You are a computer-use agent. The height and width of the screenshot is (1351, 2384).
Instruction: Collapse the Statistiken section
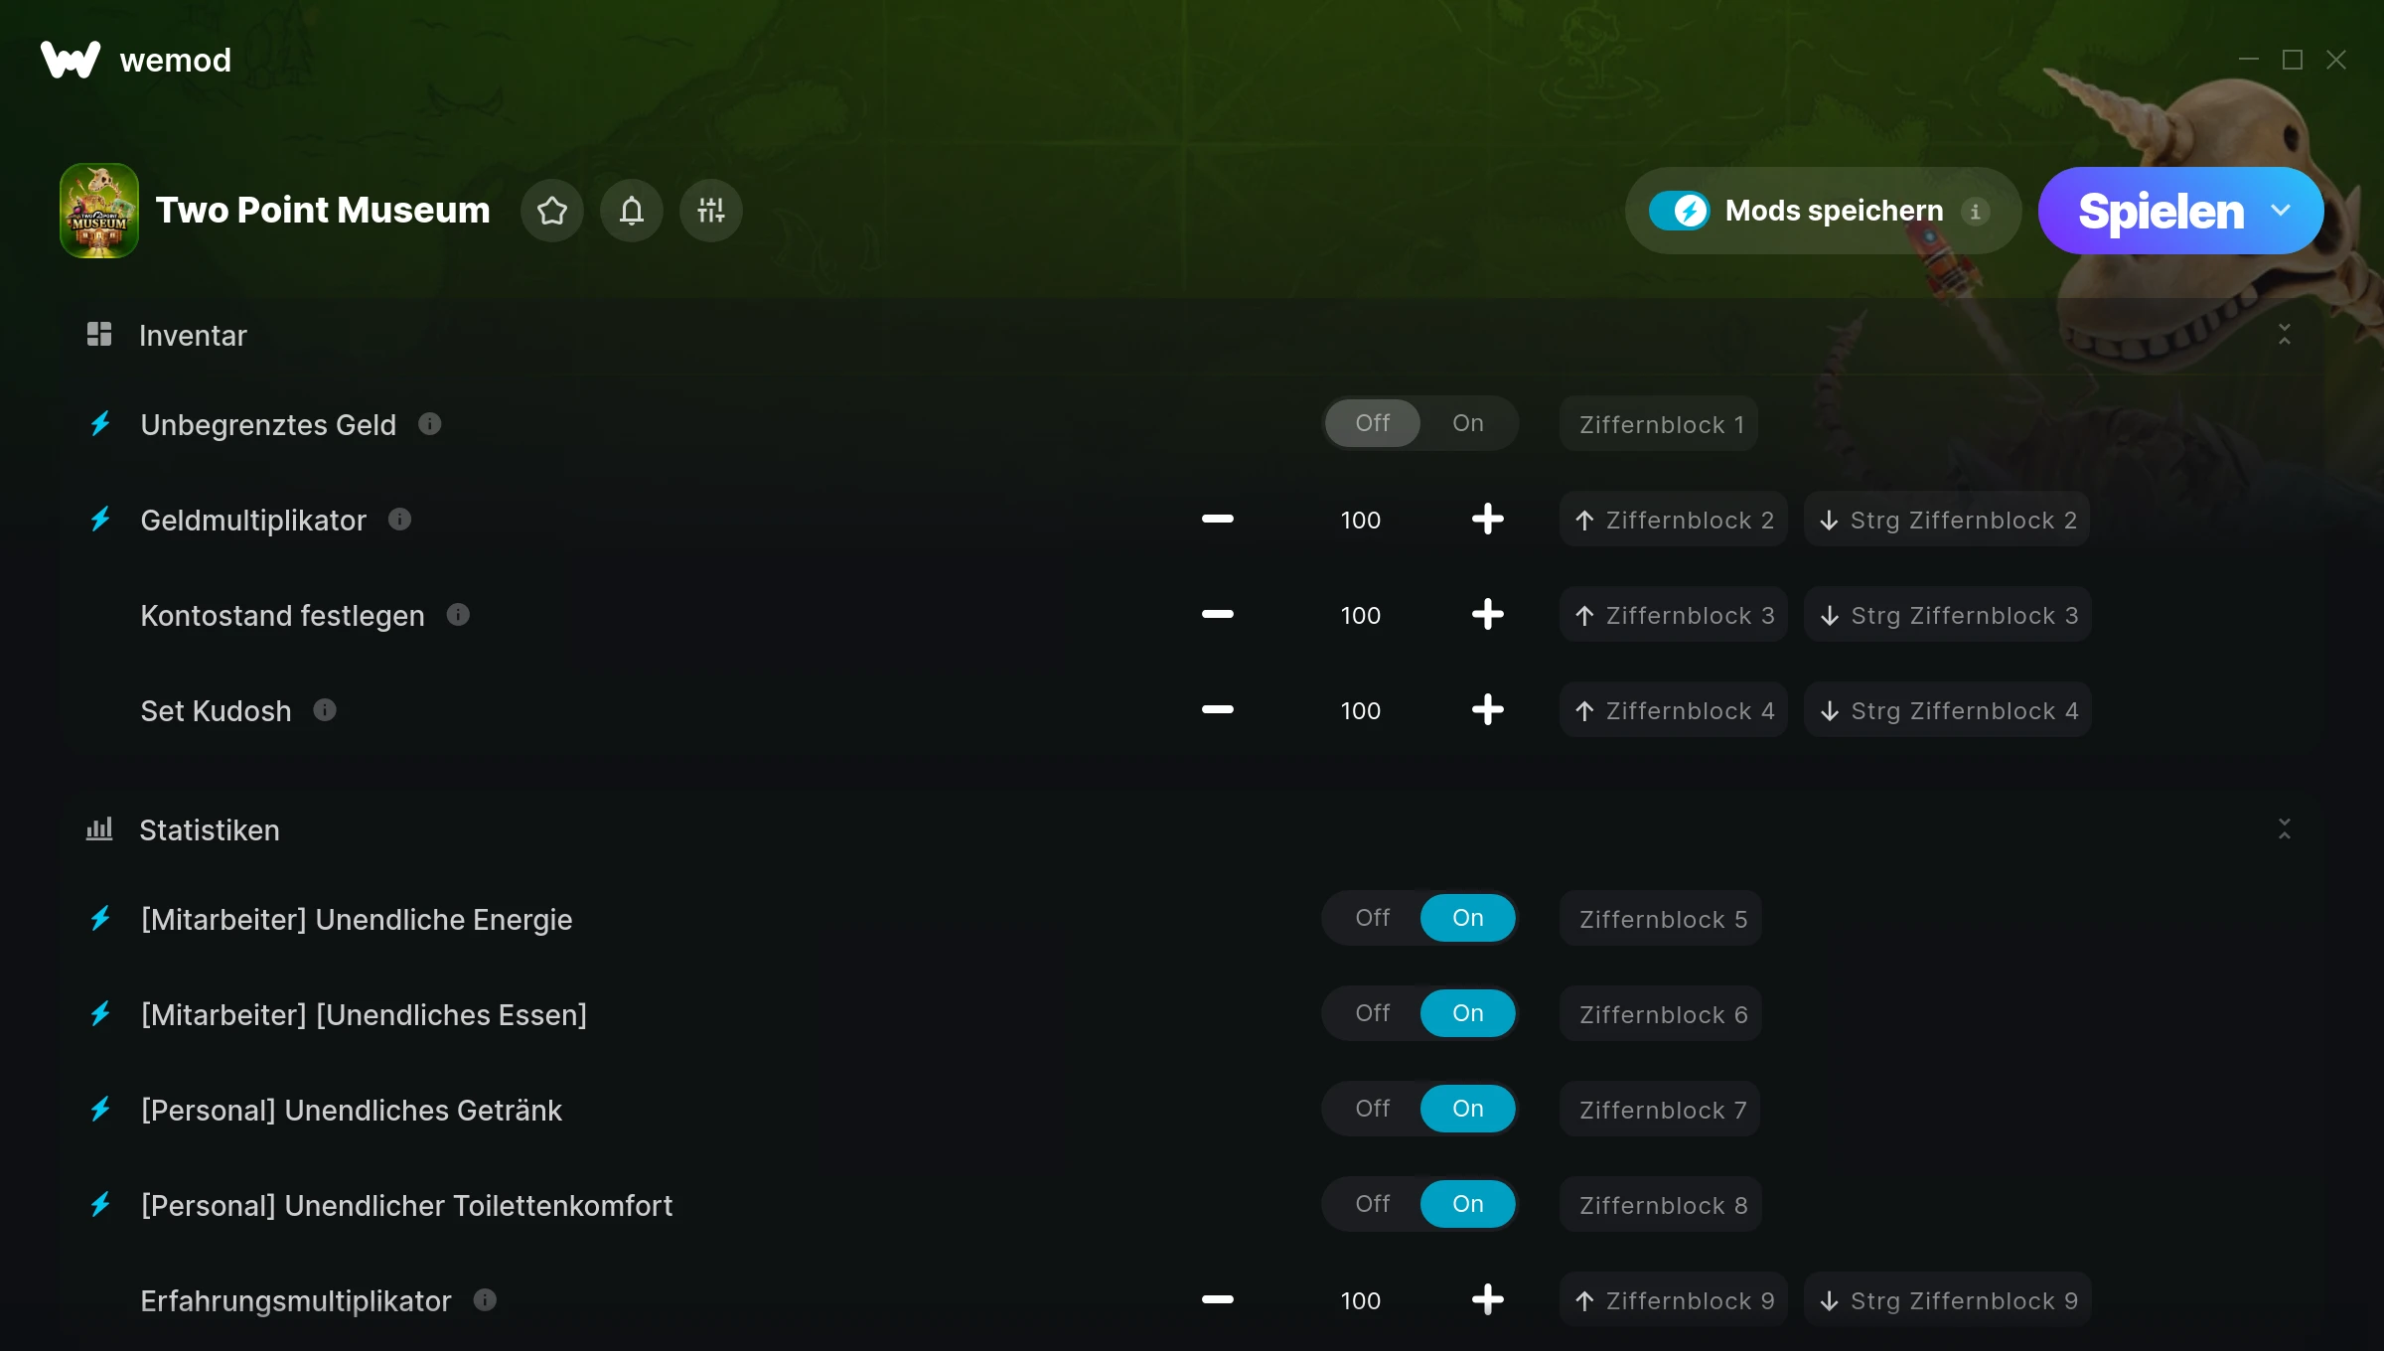[x=2285, y=829]
